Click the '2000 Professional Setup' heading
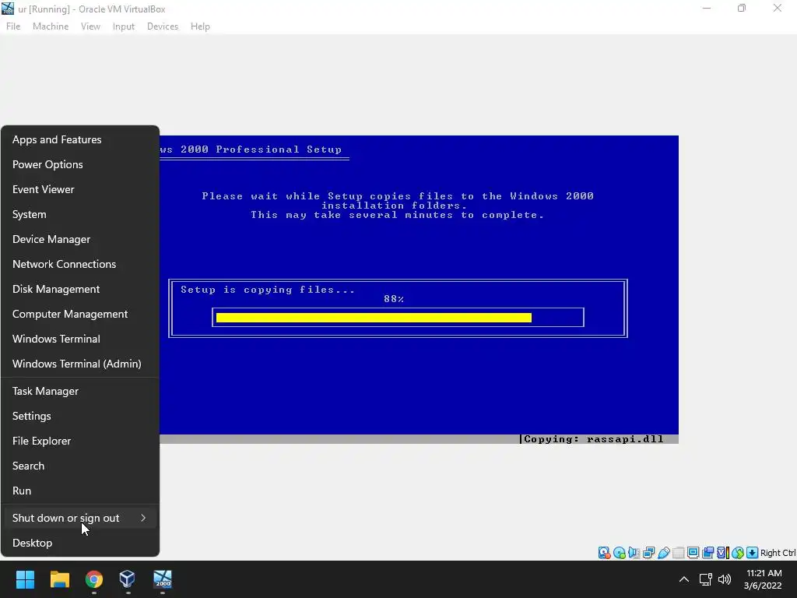Viewport: 797px width, 598px height. pos(262,149)
